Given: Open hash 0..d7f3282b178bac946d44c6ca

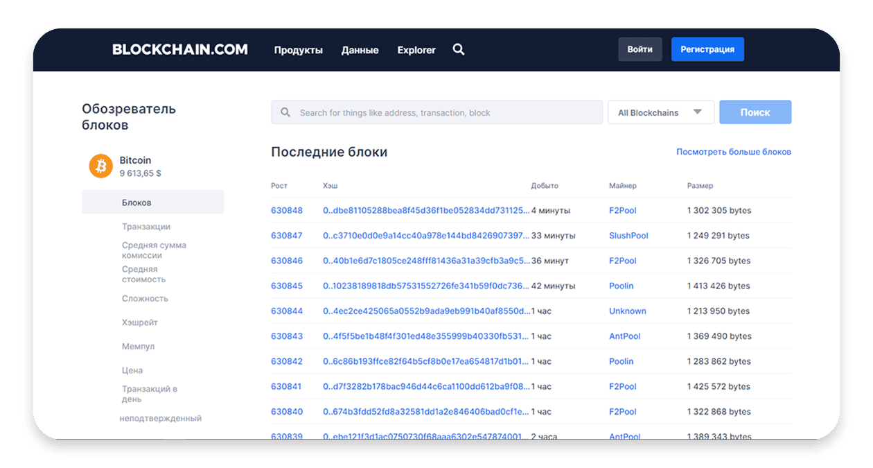Looking at the screenshot, I should point(426,386).
